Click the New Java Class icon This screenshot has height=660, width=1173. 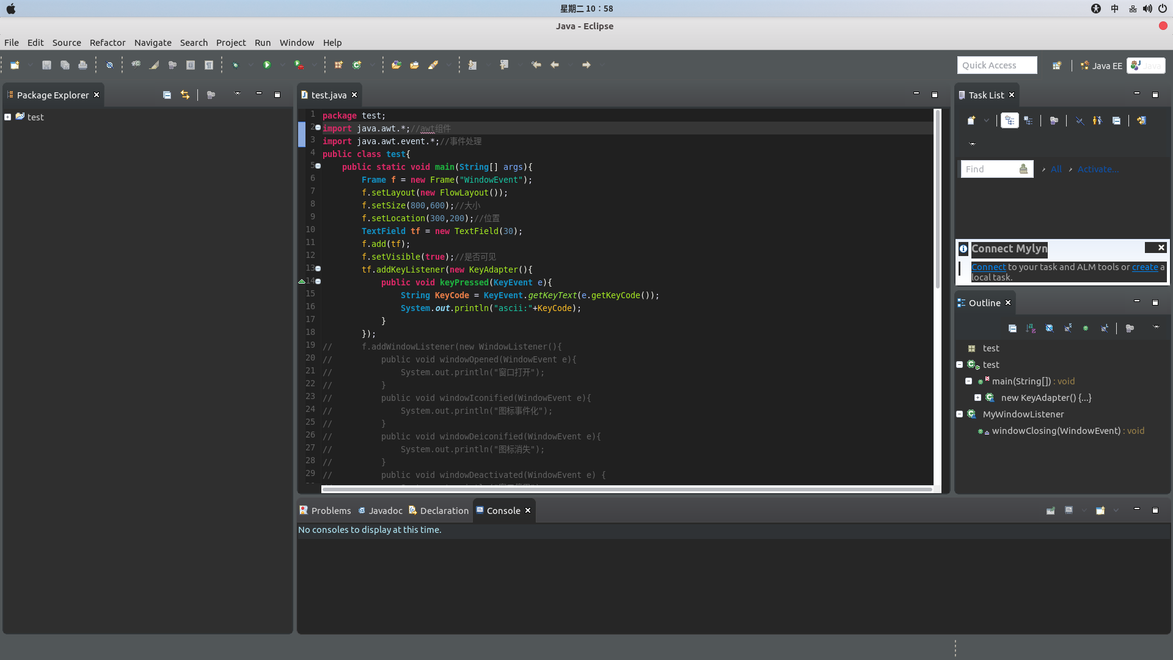[x=357, y=65]
